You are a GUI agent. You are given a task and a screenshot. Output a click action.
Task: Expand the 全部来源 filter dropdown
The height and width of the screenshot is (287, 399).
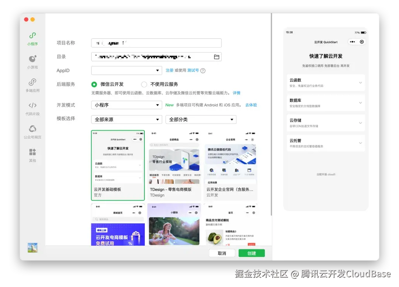(x=126, y=120)
